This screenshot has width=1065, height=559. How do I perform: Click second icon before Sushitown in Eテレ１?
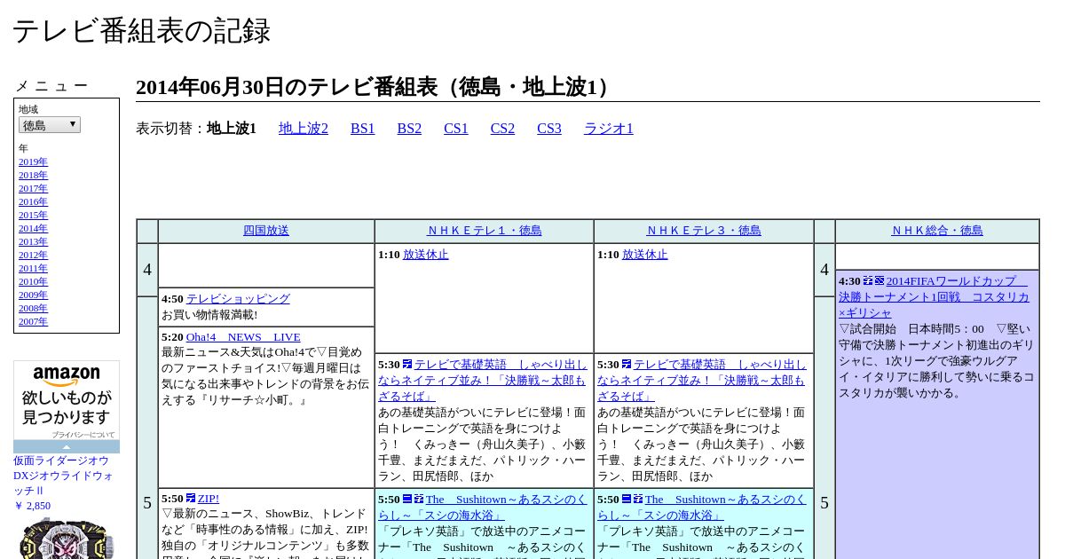(419, 499)
